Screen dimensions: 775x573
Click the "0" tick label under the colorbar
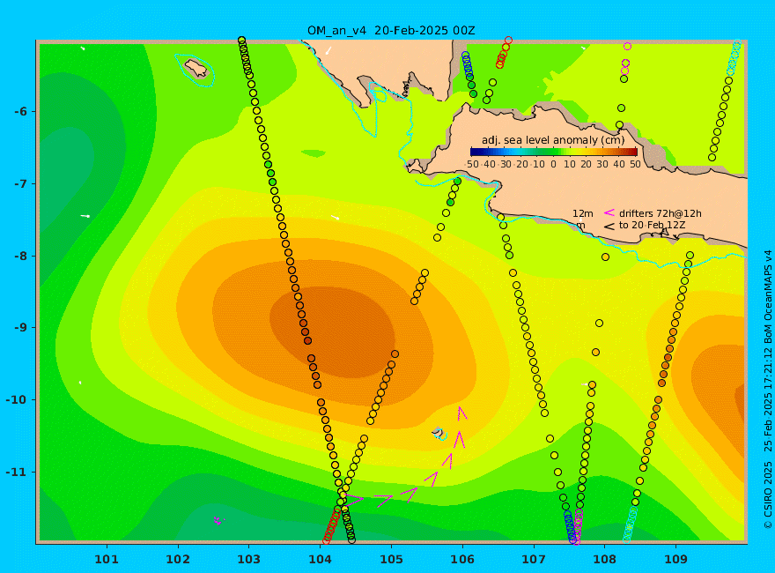click(x=553, y=164)
